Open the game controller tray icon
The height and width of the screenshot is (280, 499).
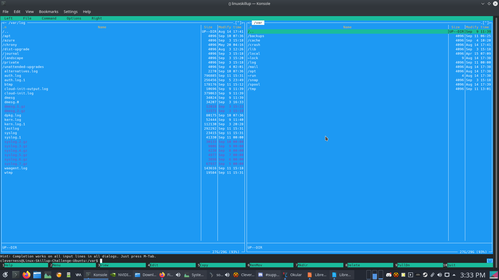click(418, 275)
